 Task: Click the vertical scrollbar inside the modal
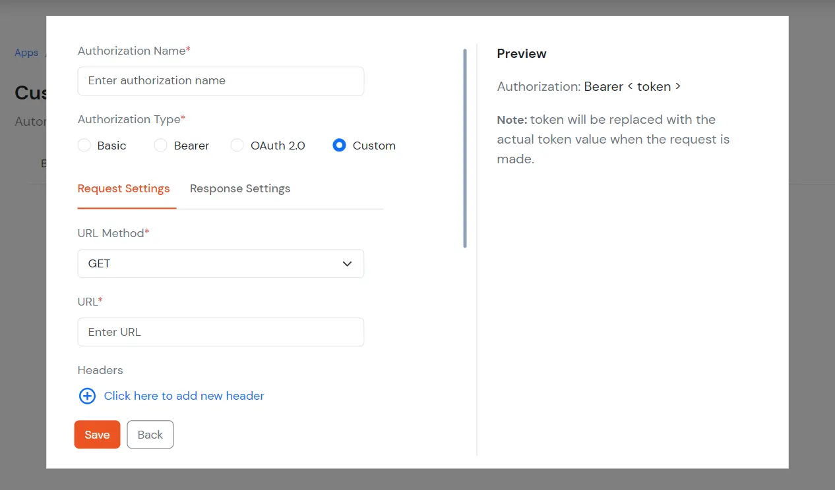click(x=464, y=145)
